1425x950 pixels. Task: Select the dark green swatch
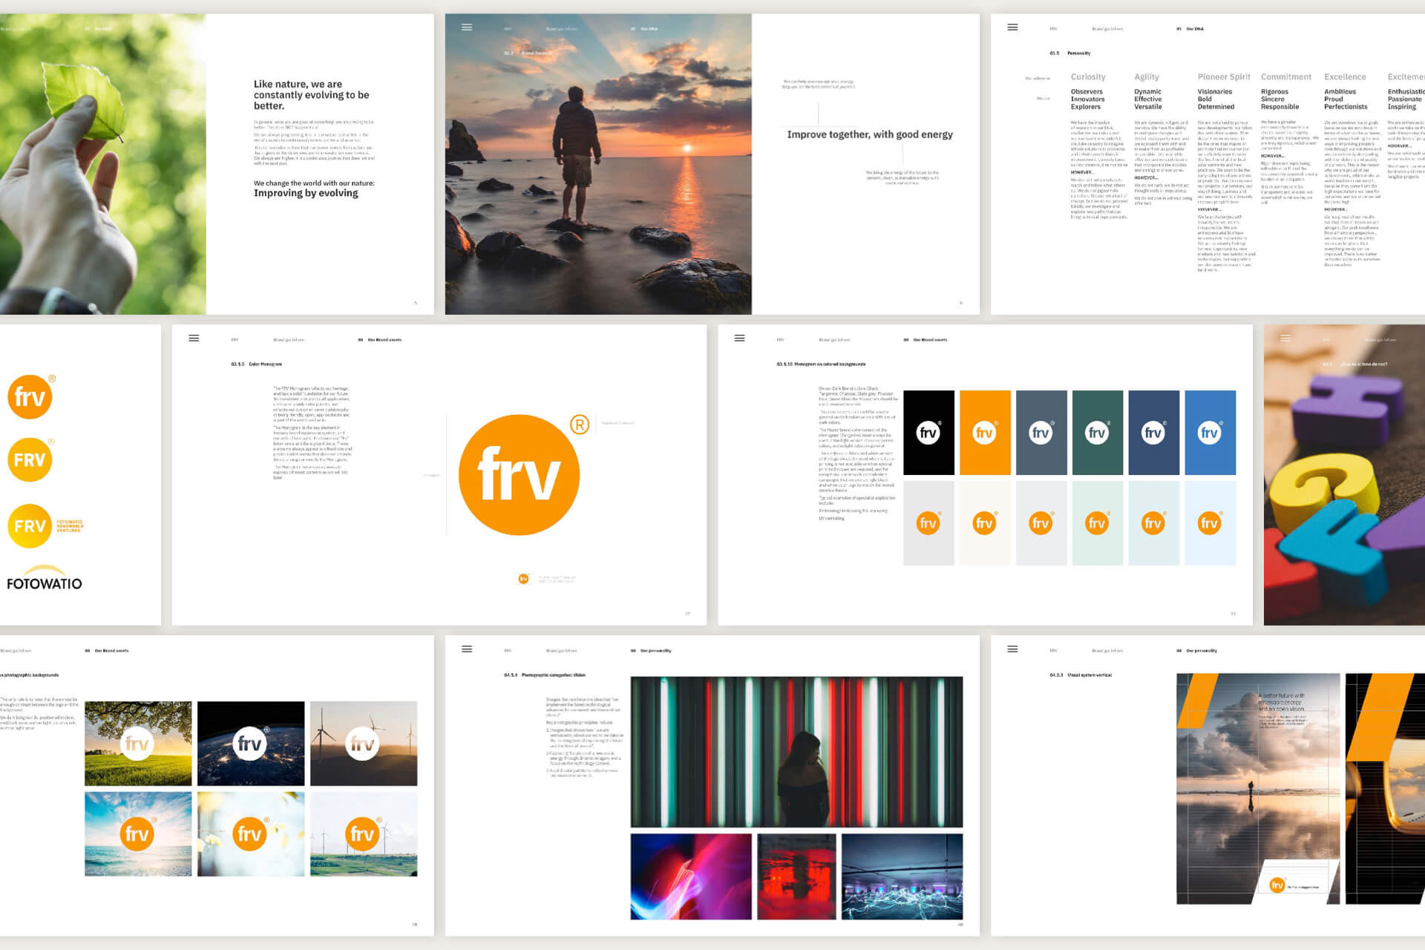click(1098, 433)
